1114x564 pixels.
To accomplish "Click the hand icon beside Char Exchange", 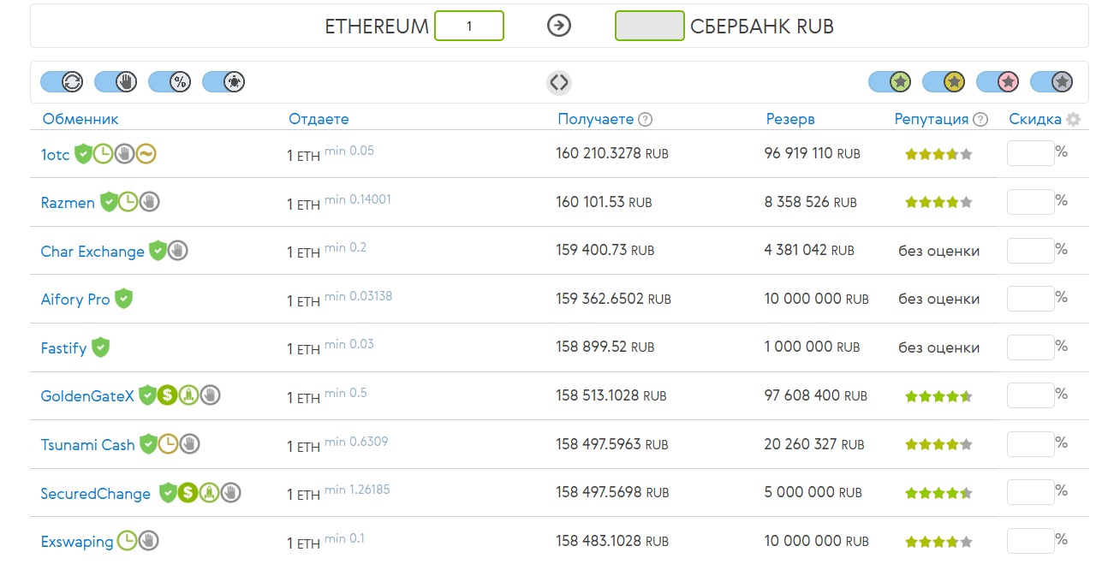I will (x=178, y=251).
